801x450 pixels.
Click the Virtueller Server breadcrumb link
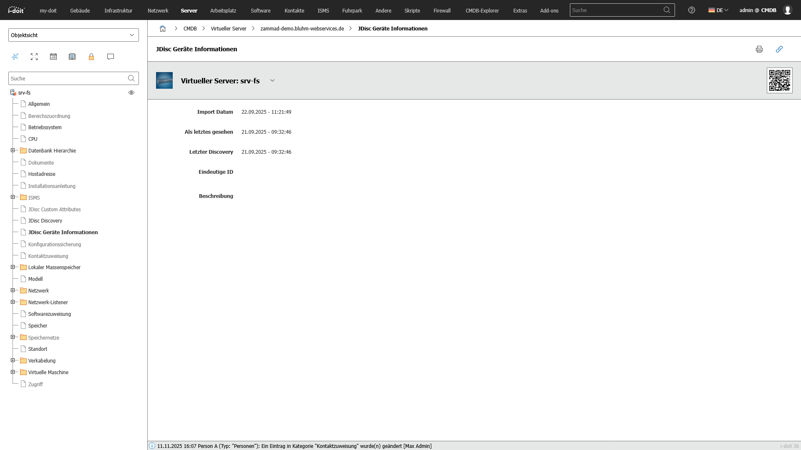tap(228, 29)
